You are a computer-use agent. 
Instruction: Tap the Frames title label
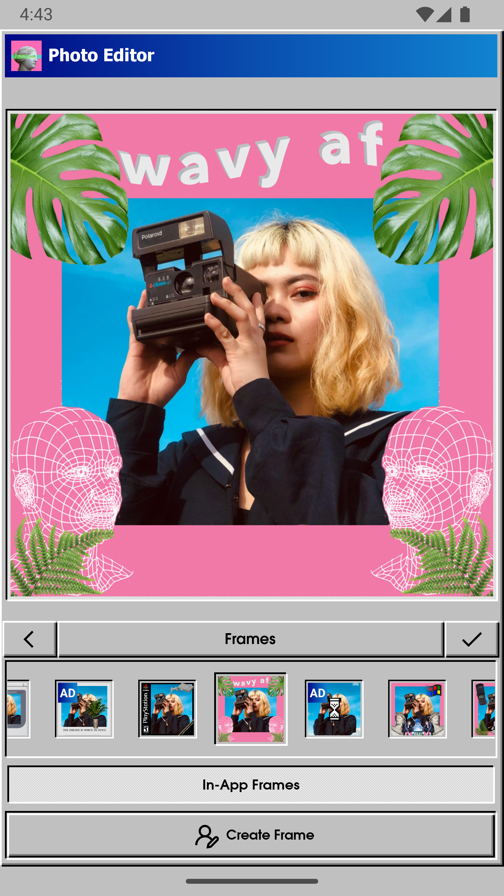(250, 639)
